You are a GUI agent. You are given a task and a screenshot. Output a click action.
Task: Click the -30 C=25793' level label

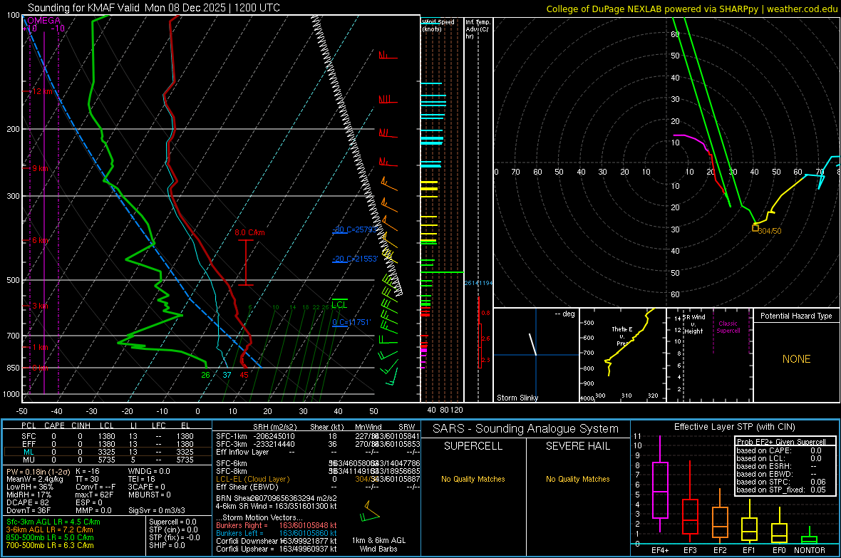click(x=355, y=229)
